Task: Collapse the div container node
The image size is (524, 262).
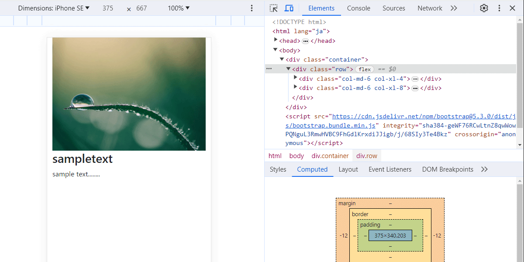Action: click(x=282, y=59)
